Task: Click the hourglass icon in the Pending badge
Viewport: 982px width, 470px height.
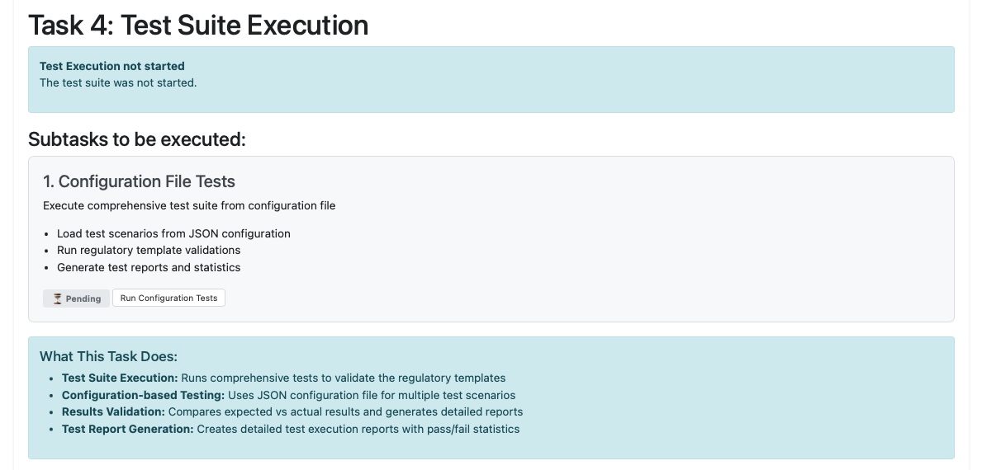Action: click(x=57, y=298)
